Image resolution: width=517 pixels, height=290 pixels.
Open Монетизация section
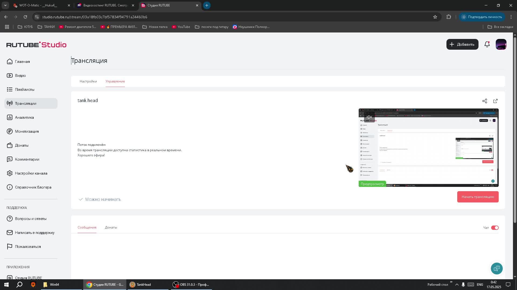(31, 131)
